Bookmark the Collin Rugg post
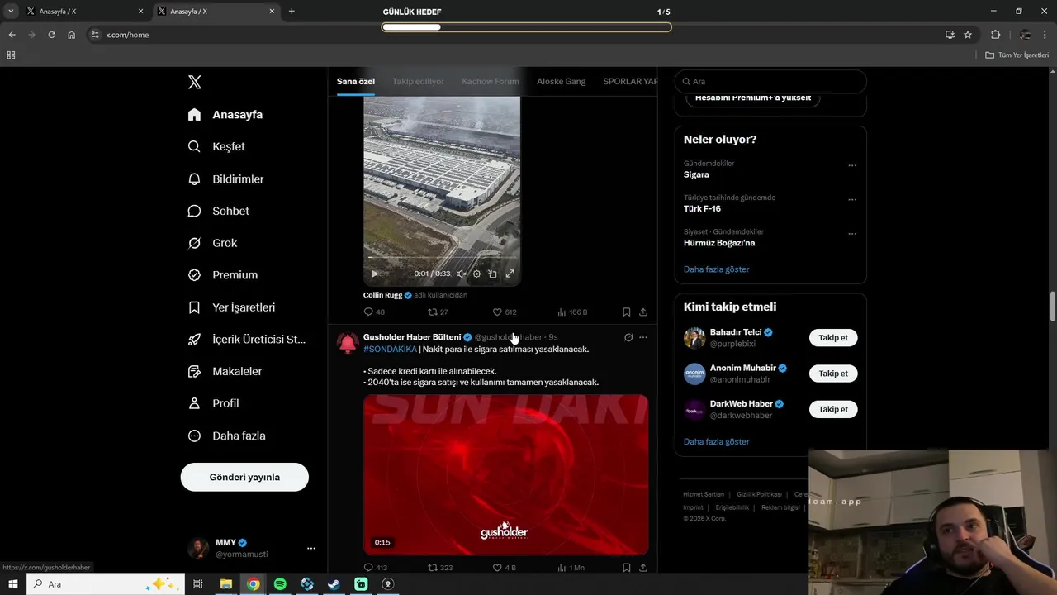The width and height of the screenshot is (1057, 595). (x=626, y=312)
